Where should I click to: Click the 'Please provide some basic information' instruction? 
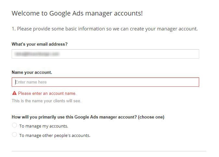(x=104, y=29)
